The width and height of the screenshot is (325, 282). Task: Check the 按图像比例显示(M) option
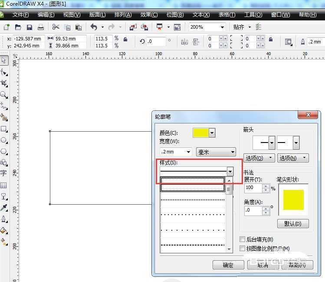pyautogui.click(x=243, y=249)
